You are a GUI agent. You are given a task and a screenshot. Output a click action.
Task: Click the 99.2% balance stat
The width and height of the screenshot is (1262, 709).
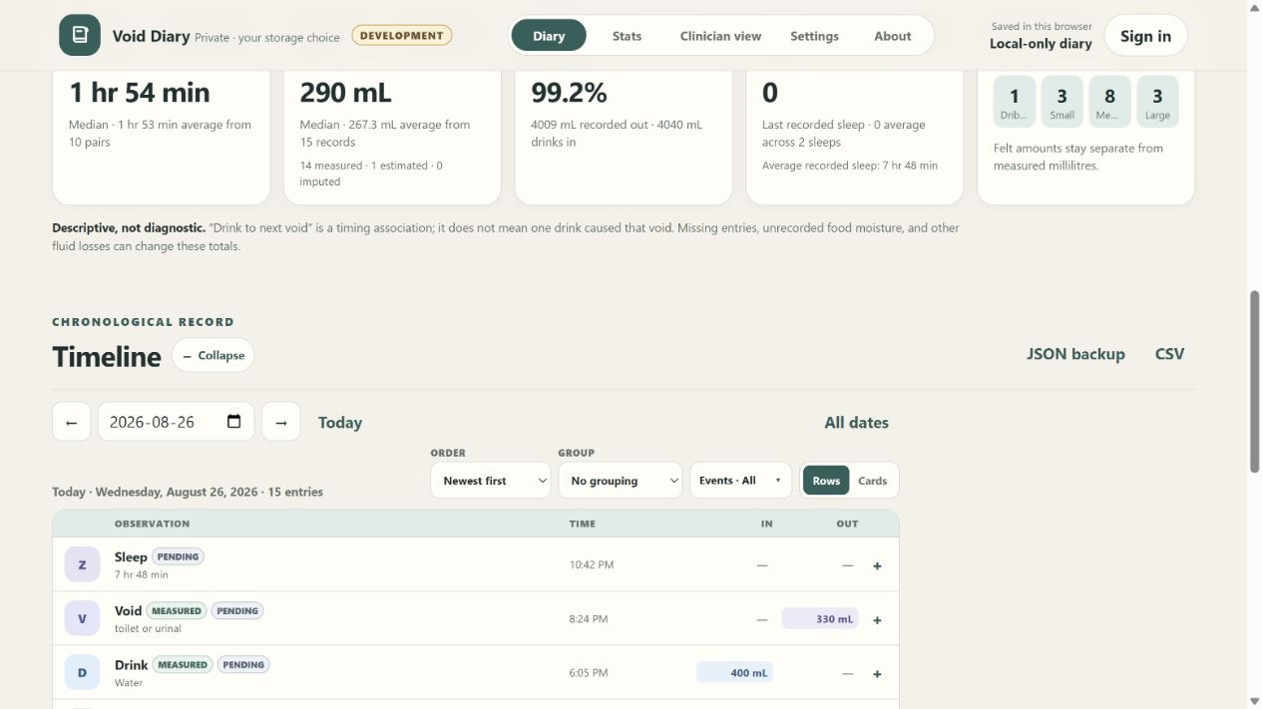569,93
